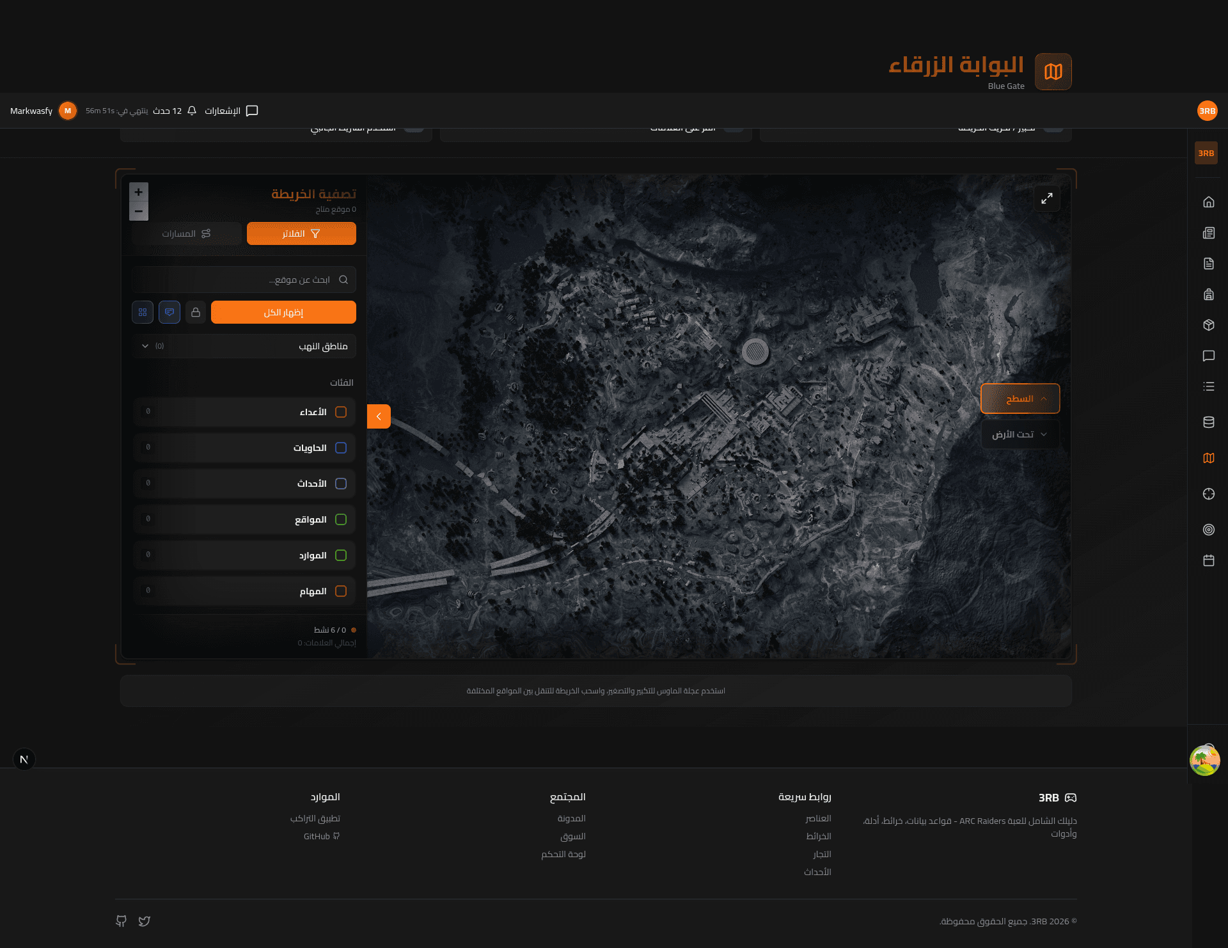Select the الفلاتر tab
1228x948 pixels.
click(x=301, y=233)
